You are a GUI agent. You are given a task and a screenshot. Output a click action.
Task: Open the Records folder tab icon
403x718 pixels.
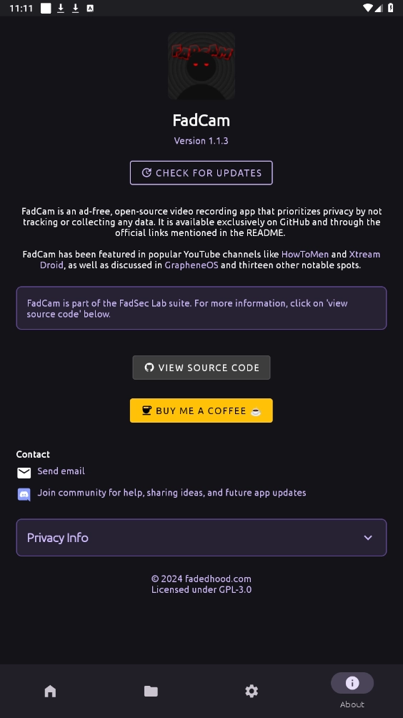(151, 691)
